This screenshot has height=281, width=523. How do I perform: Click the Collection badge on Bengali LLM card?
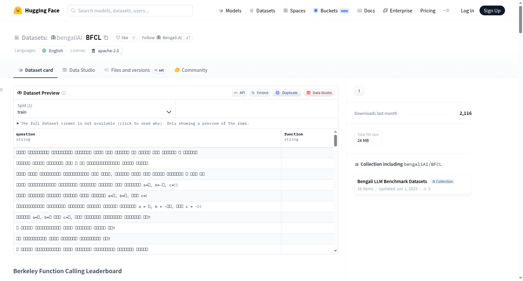443,181
